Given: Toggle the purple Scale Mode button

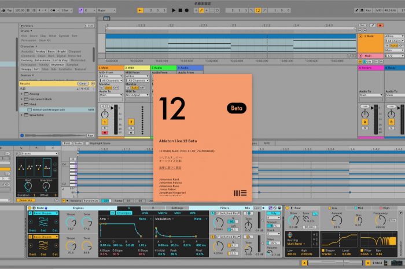Looking at the screenshot, I should pos(81,10).
